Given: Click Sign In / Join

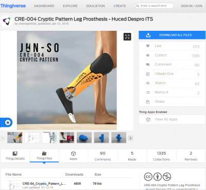Looking at the screenshot, I should pos(192,6).
